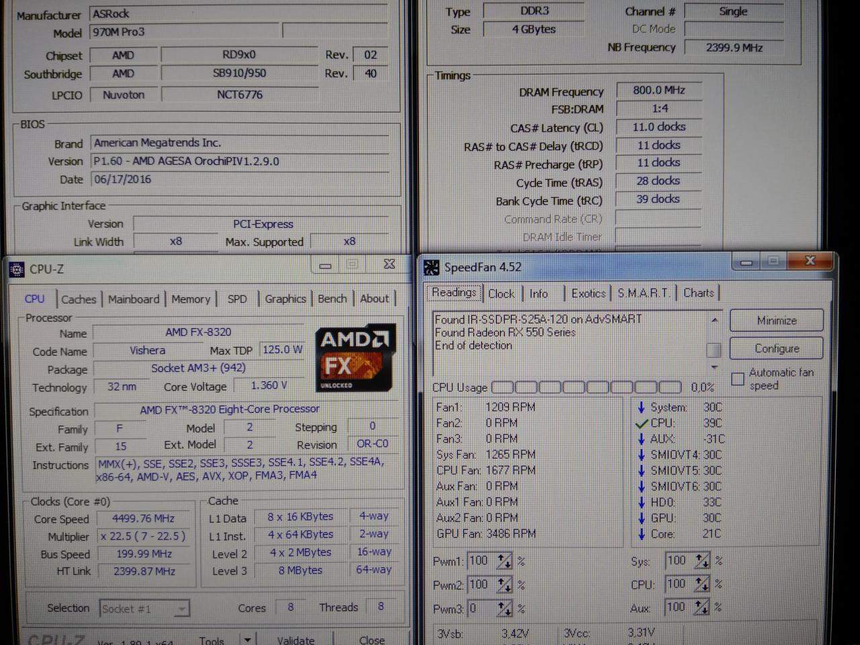This screenshot has width=860, height=645.
Task: Click the Close button at CPU-Z bottom
Action: (372, 639)
